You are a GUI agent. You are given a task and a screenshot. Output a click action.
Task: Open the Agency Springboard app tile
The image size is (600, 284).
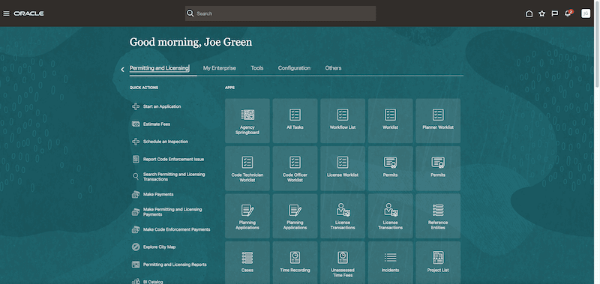(247, 121)
